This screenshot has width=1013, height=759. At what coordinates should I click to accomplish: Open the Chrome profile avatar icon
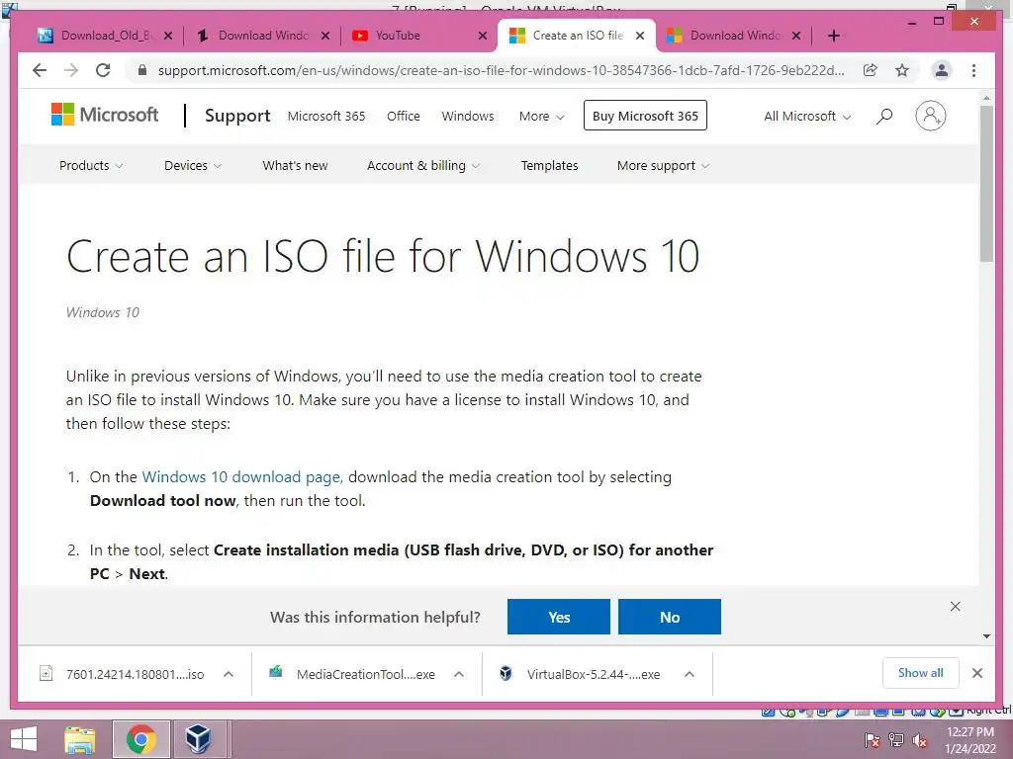pyautogui.click(x=942, y=70)
